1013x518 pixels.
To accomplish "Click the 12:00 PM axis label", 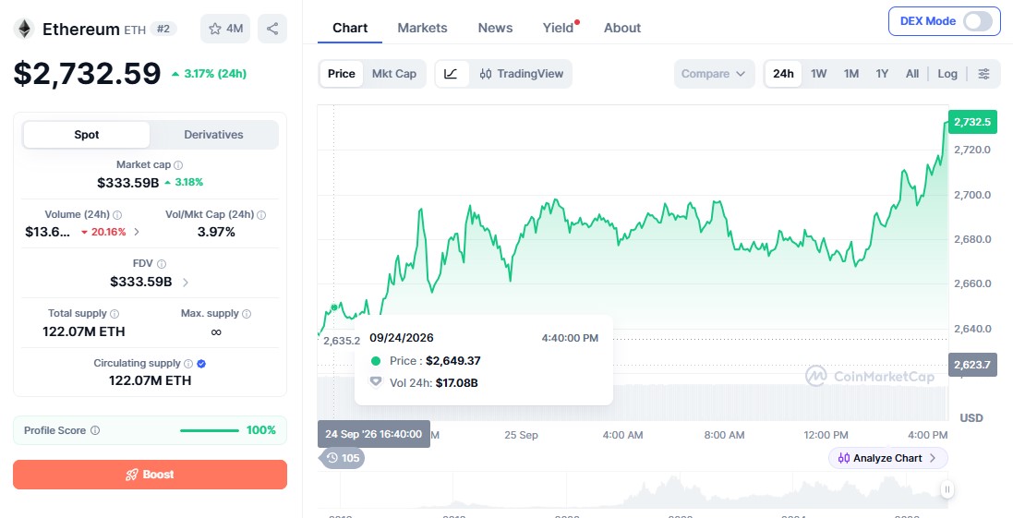I will point(827,435).
